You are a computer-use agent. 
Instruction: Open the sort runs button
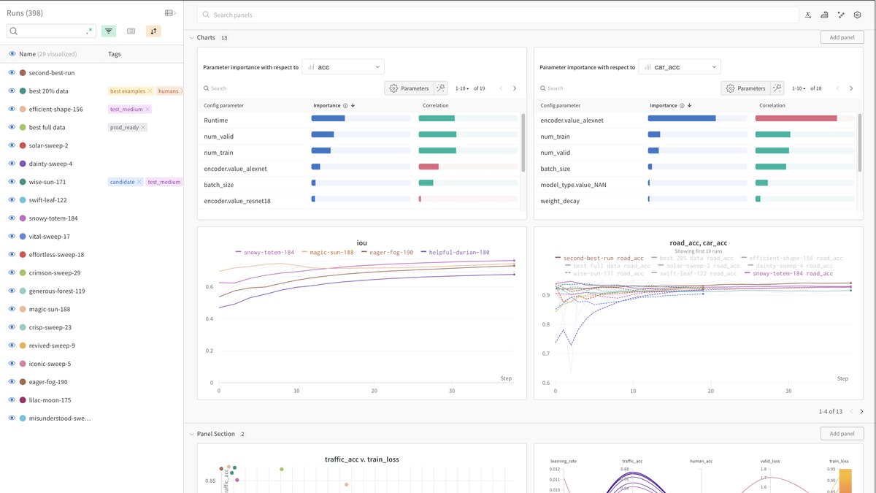(x=153, y=31)
